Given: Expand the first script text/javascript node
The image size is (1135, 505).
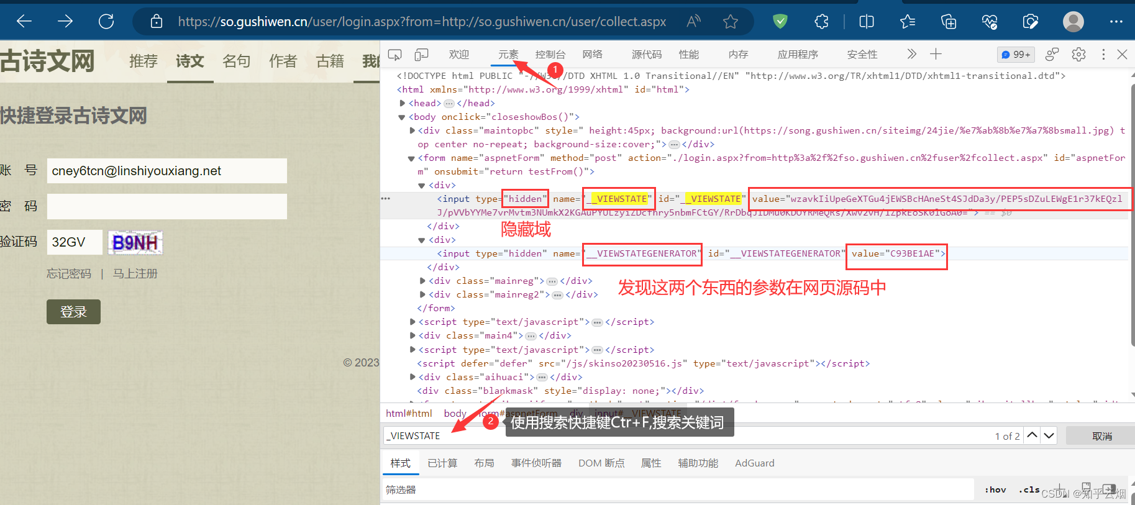Looking at the screenshot, I should [413, 322].
